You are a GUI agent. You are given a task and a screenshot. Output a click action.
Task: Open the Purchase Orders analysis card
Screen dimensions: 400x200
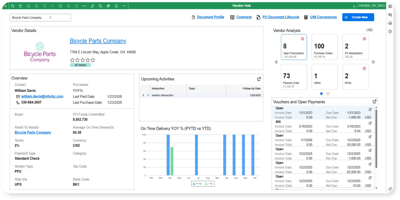(325, 47)
